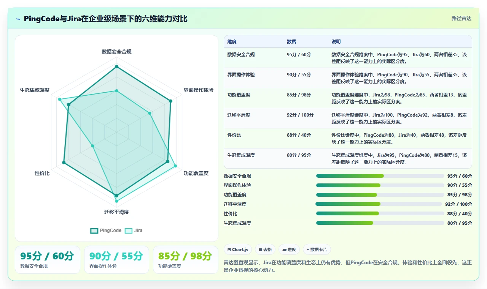The image size is (487, 289).
Task: Click the 迁移平滑度 radar axis label
Action: [116, 212]
